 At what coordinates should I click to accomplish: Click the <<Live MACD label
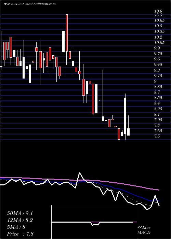point(144,230)
